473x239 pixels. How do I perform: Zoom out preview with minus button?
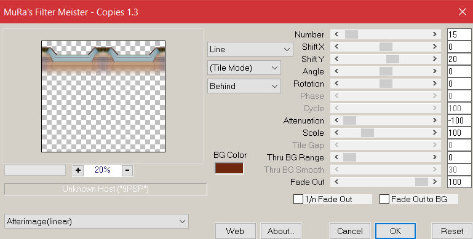pos(127,170)
